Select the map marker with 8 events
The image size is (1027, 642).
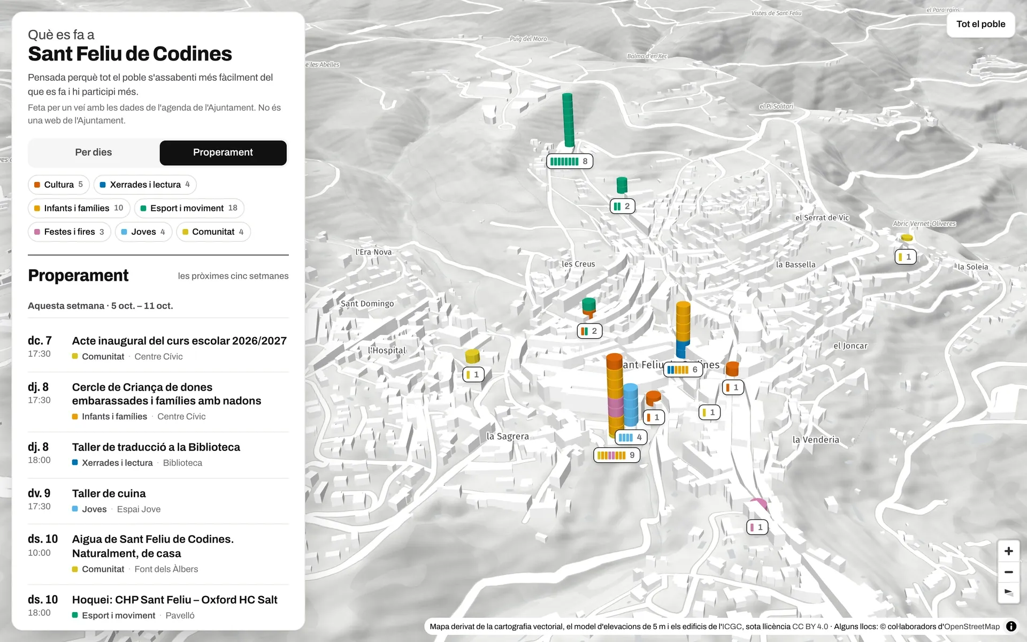[570, 161]
